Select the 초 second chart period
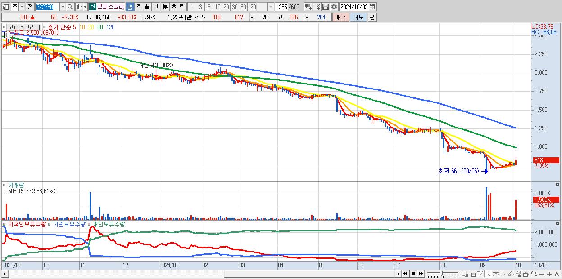The image size is (562, 279). click(174, 7)
